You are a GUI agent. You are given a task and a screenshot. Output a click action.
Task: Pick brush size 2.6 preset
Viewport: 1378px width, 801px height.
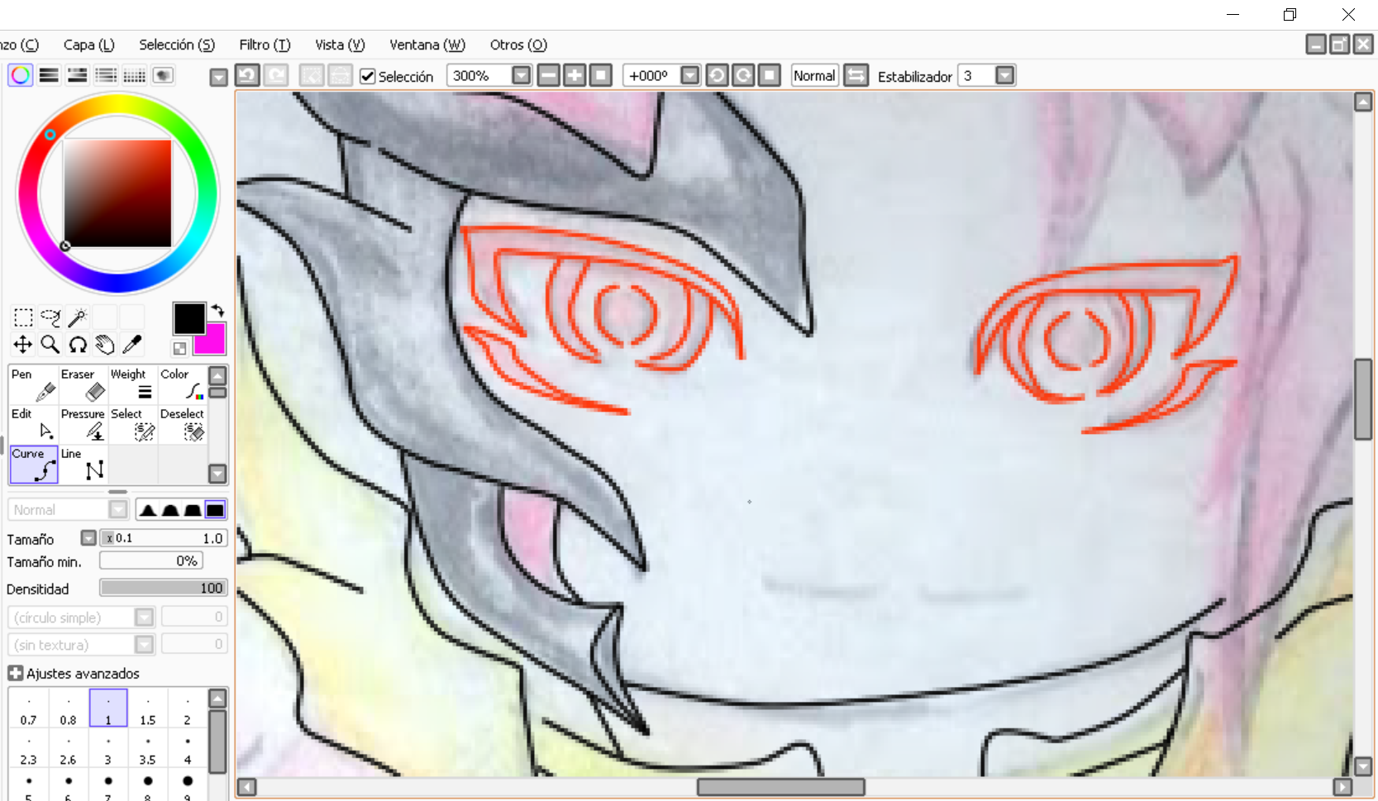69,749
